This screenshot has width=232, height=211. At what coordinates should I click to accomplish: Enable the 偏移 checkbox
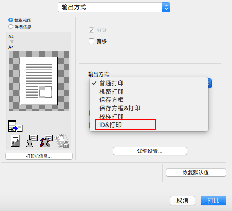coord(91,41)
